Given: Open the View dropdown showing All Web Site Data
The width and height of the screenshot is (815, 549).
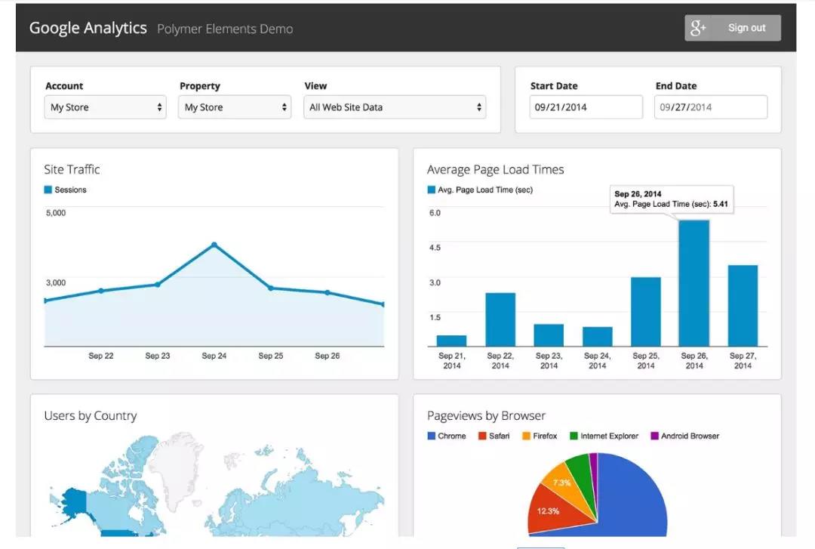Looking at the screenshot, I should pyautogui.click(x=395, y=107).
